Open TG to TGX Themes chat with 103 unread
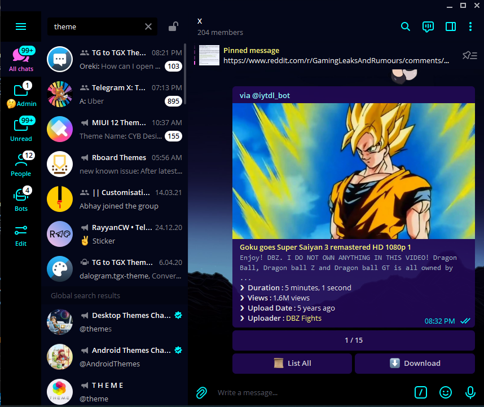The image size is (484, 407). tap(114, 59)
